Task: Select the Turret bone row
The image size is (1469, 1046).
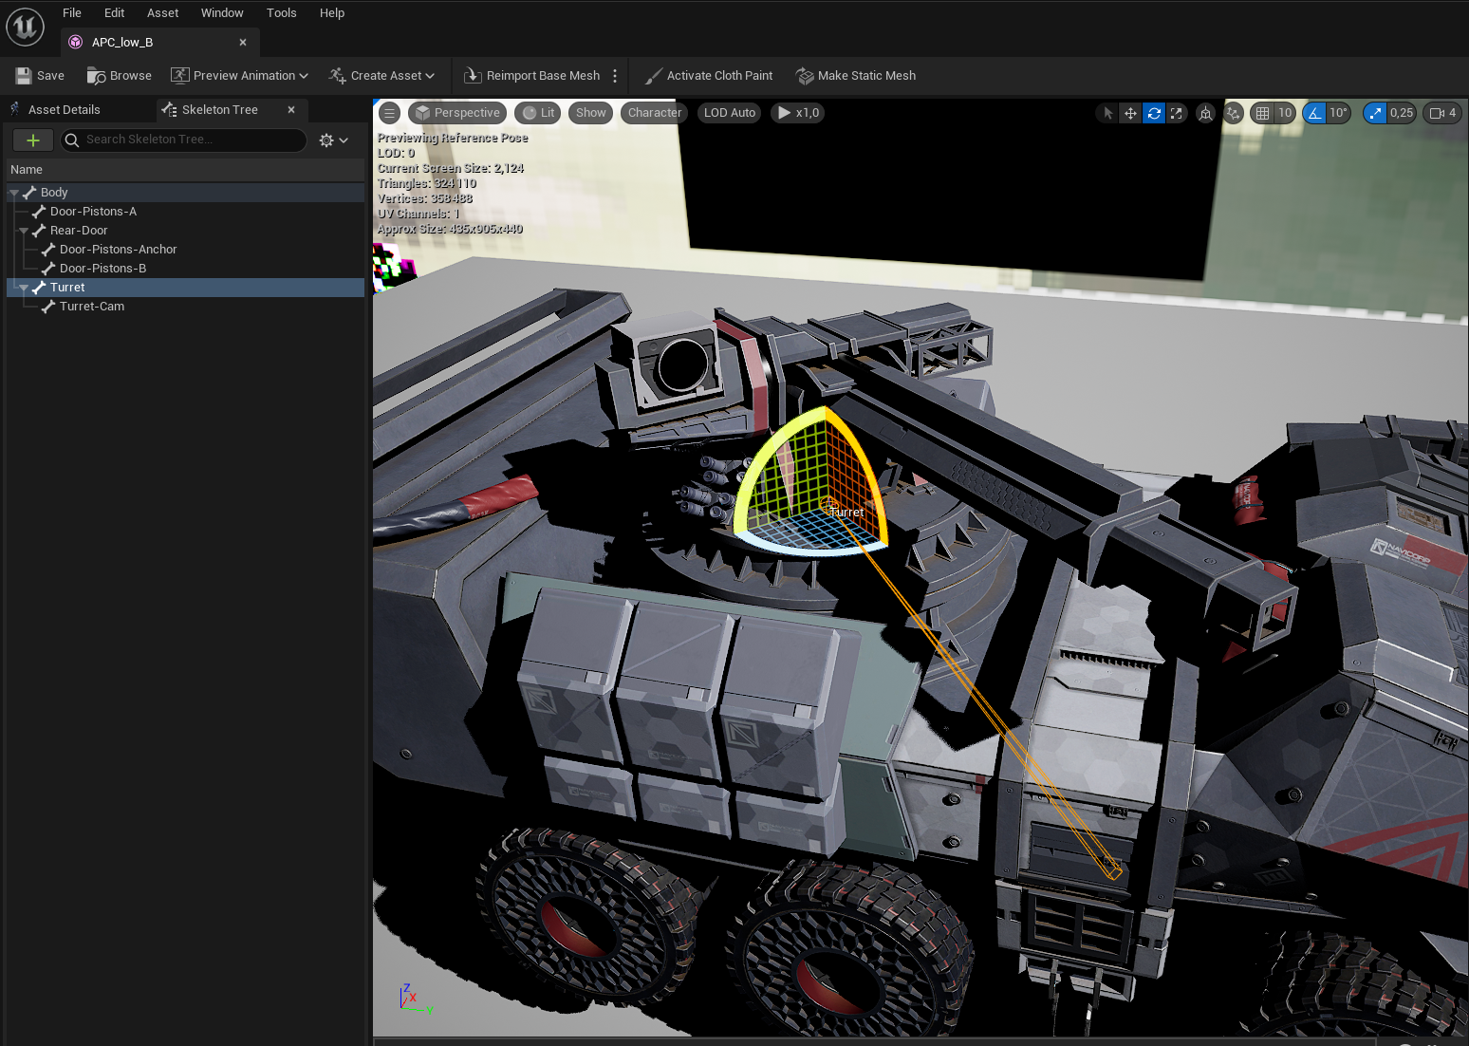Action: point(186,288)
